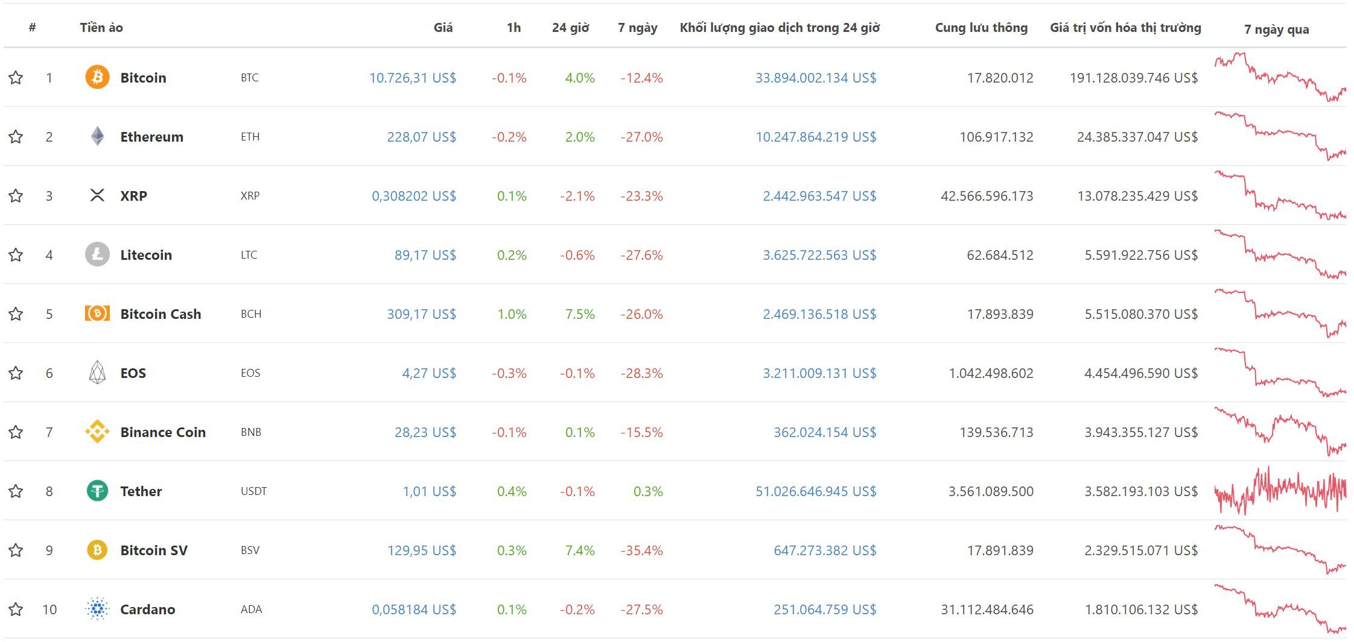Image resolution: width=1354 pixels, height=642 pixels.
Task: Open the Tether coin name link
Action: [x=141, y=491]
